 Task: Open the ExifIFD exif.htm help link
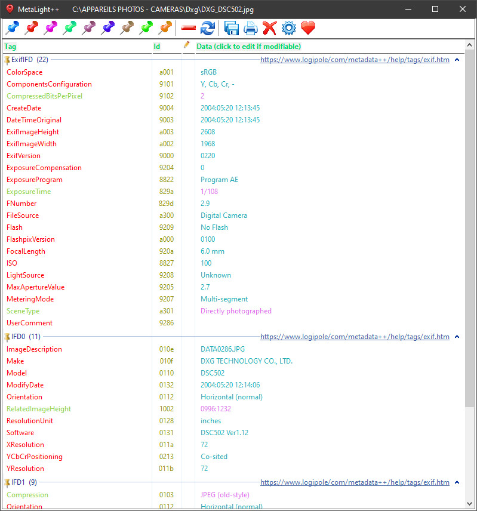point(355,60)
